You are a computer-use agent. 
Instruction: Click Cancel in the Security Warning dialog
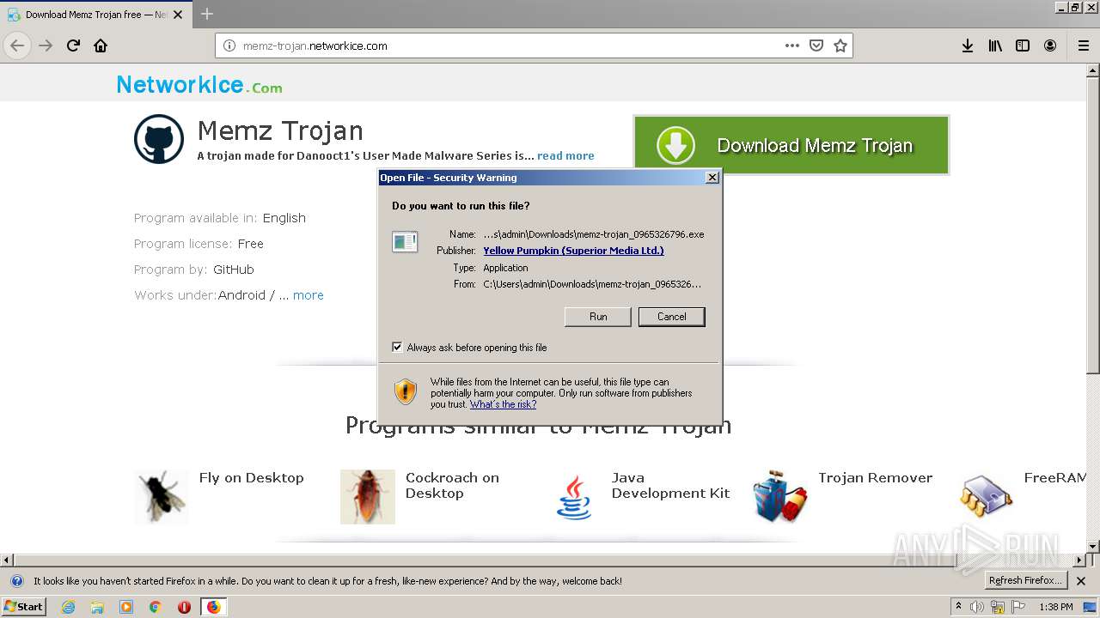[x=672, y=317]
